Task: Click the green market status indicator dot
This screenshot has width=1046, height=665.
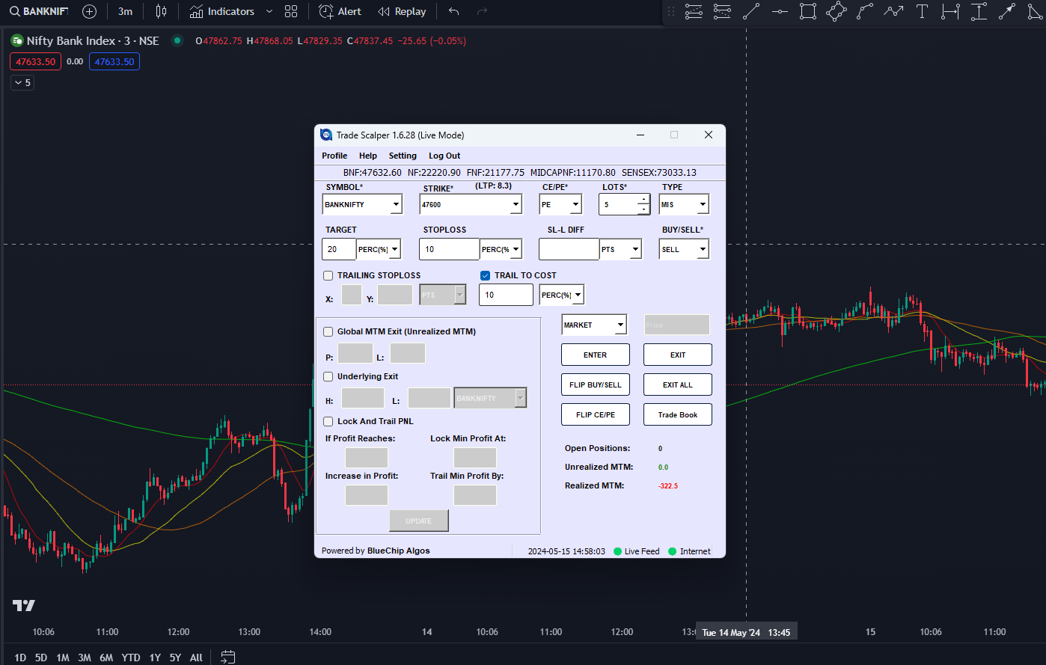Action: [x=177, y=40]
